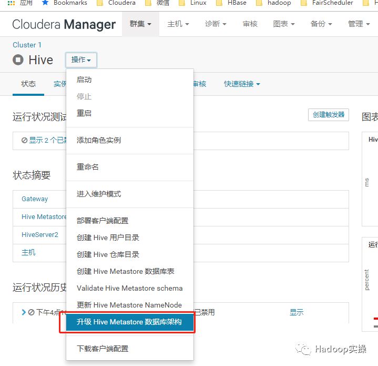Open the HBase bookmarks folder
Viewport: 378px width, 366px height.
pyautogui.click(x=231, y=3)
